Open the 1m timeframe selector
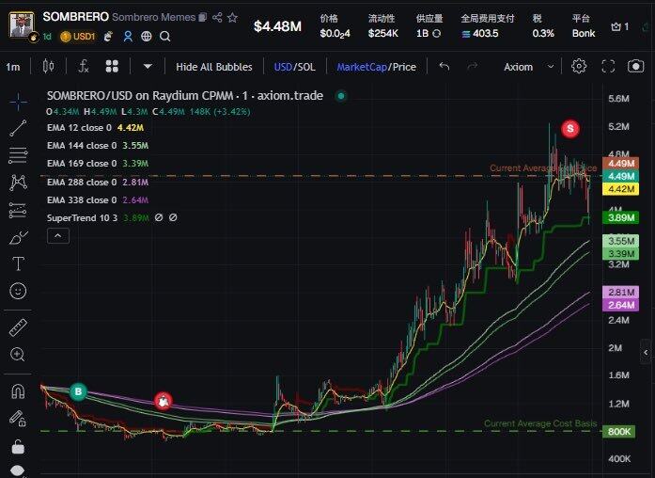 (13, 67)
